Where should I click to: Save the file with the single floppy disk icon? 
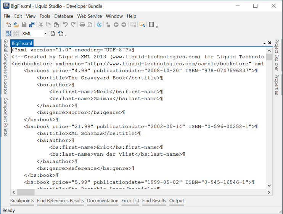tap(24, 25)
